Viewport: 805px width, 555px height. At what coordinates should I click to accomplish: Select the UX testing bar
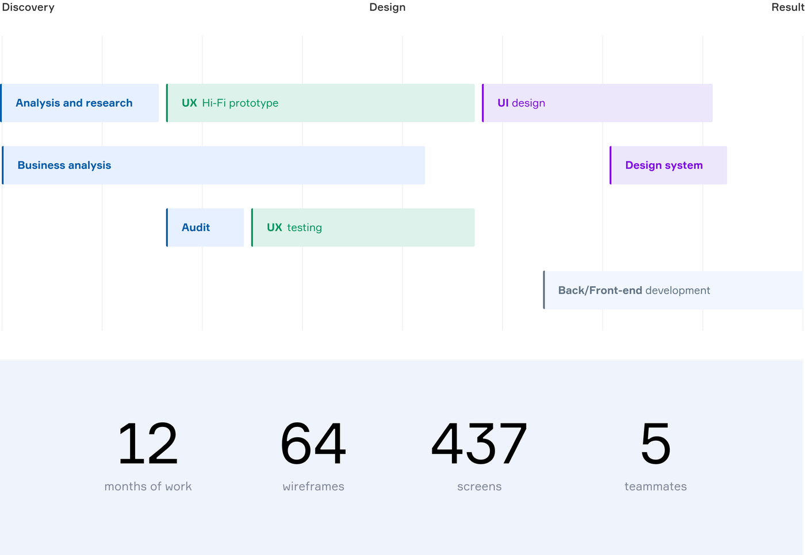[363, 228]
